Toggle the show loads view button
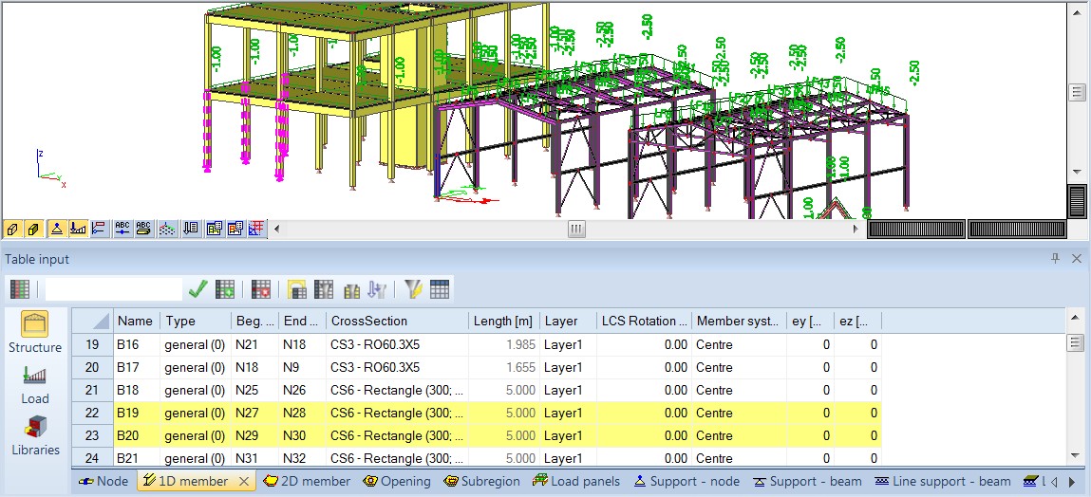This screenshot has width=1091, height=497. tap(78, 229)
